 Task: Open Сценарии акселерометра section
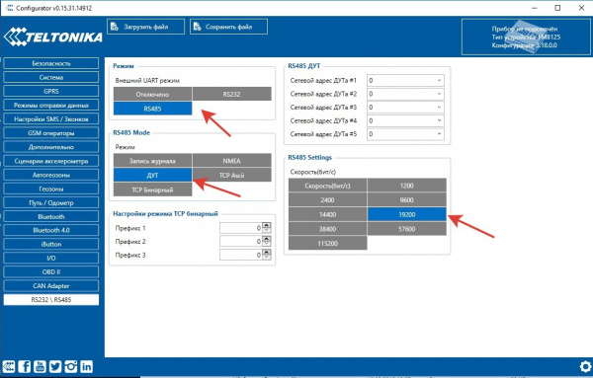click(51, 161)
